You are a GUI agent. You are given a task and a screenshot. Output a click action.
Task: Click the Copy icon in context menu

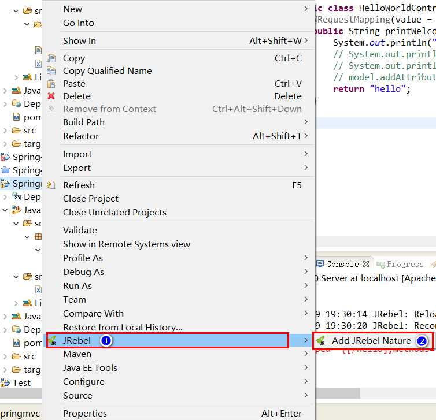click(51, 58)
